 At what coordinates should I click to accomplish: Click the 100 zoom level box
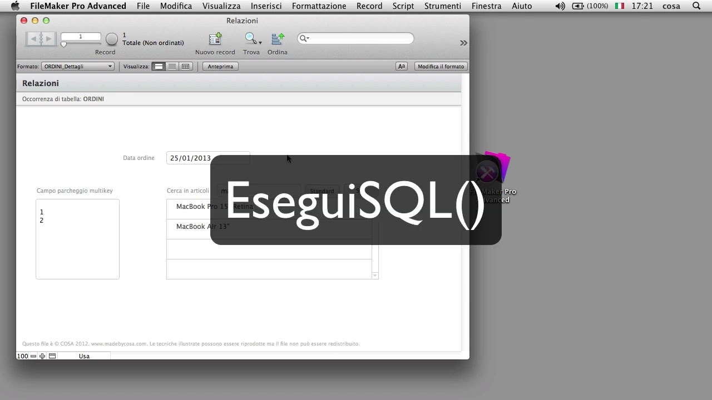pos(22,356)
